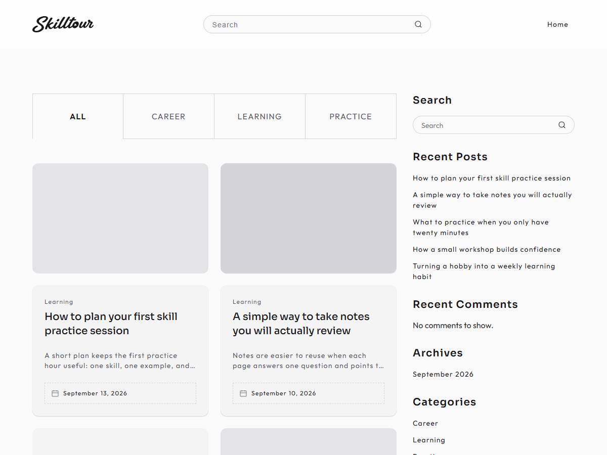Click the Skilltour logo
The height and width of the screenshot is (455, 607).
[x=63, y=24]
